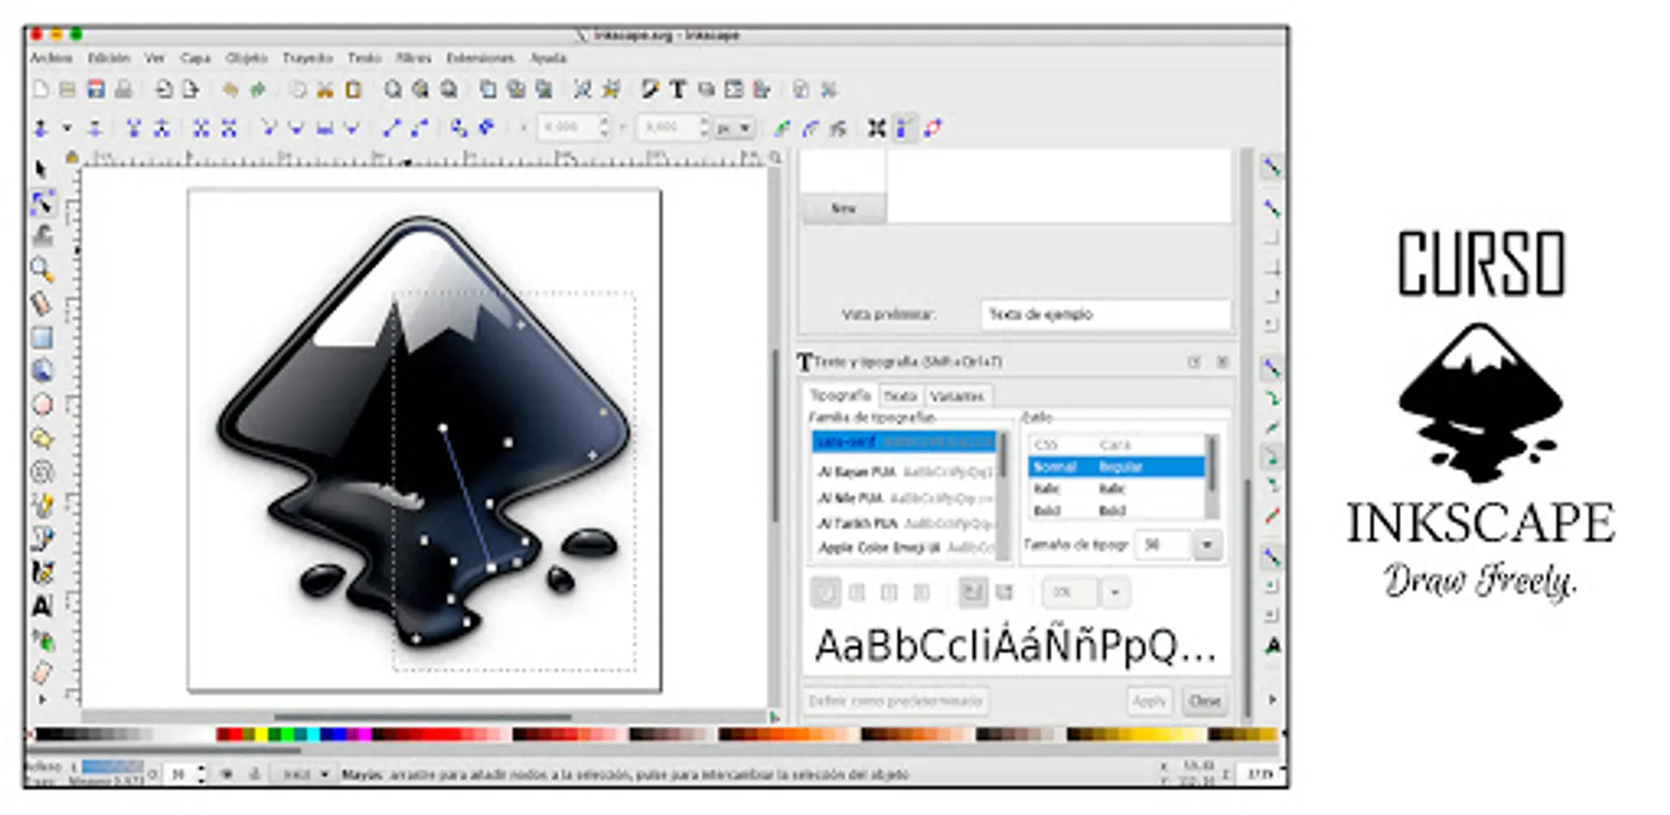Click the New button
The height and width of the screenshot is (815, 1670).
point(844,208)
